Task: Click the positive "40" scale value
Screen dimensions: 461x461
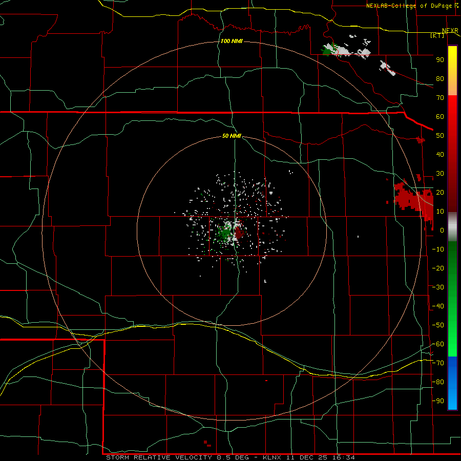Action: 440,155
